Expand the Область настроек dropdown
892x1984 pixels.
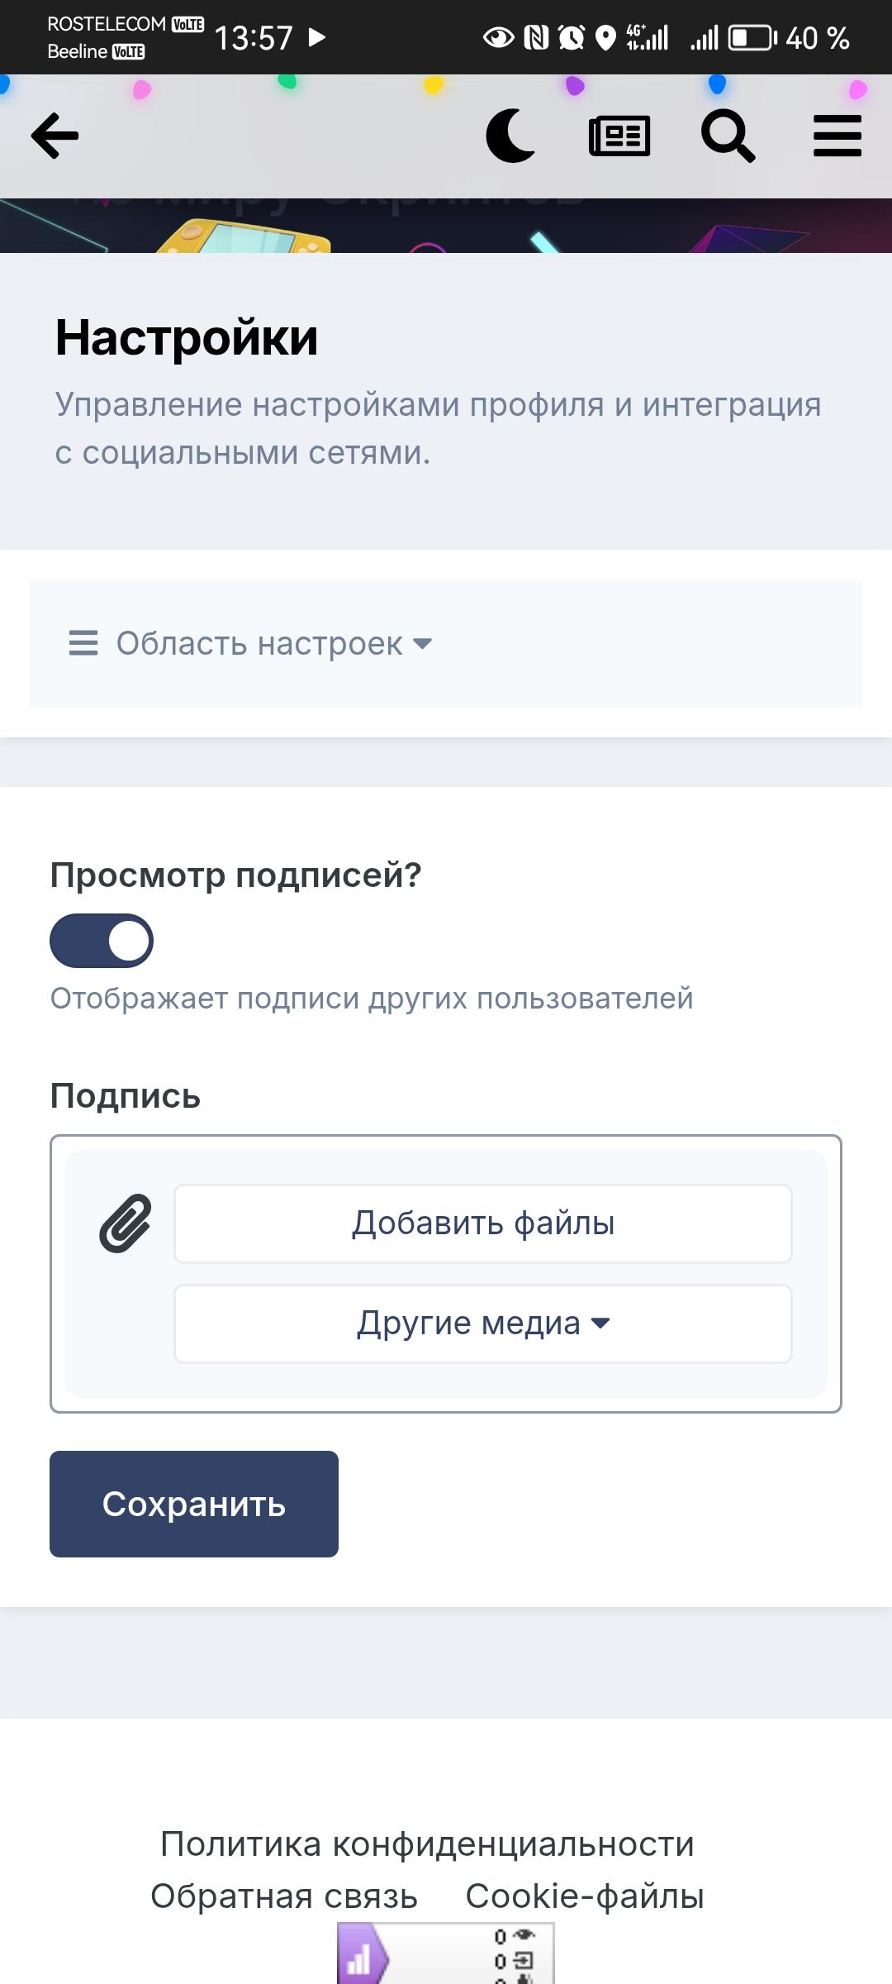pyautogui.click(x=273, y=643)
